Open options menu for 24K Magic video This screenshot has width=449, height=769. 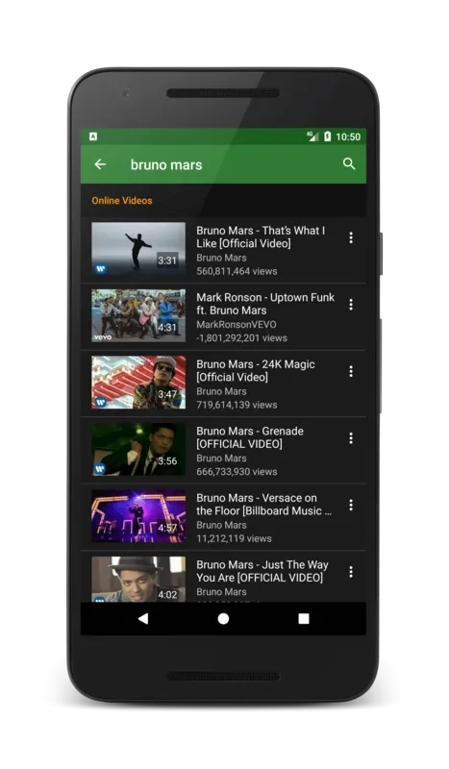[351, 371]
